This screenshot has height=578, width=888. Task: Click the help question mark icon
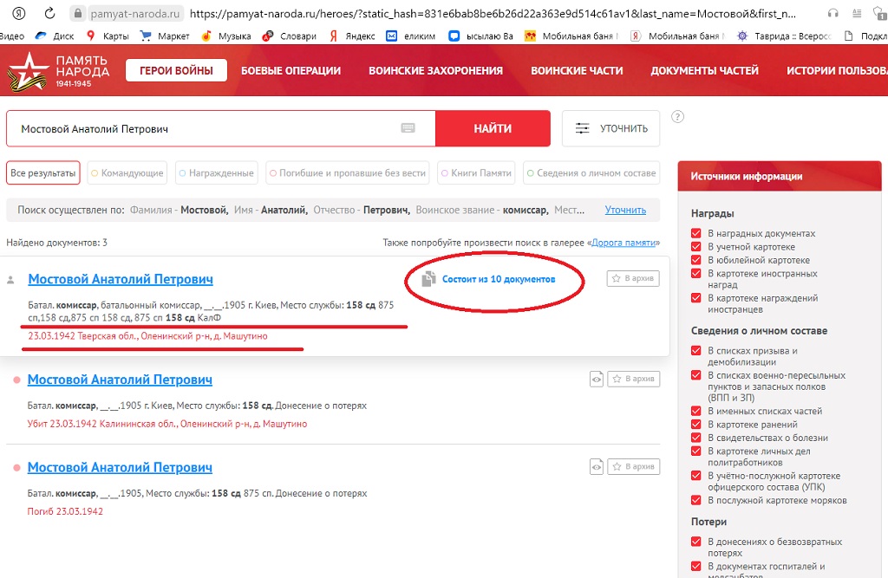point(677,117)
